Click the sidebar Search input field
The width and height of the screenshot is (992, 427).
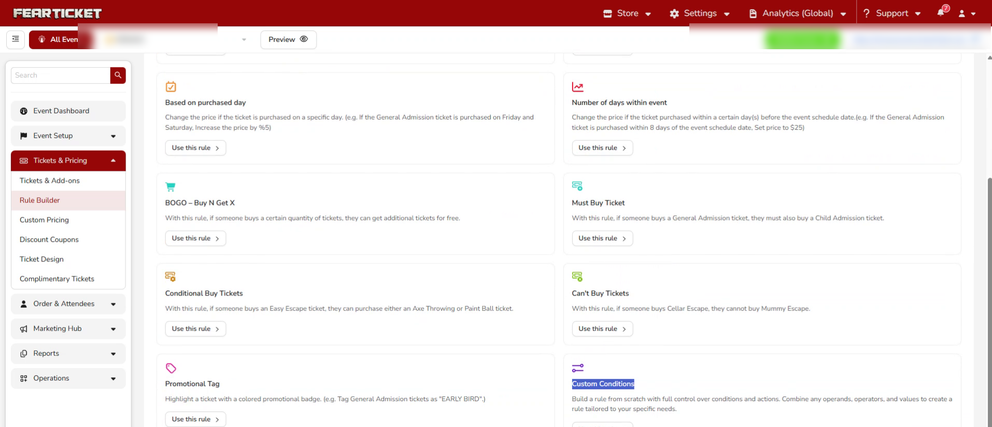[61, 75]
